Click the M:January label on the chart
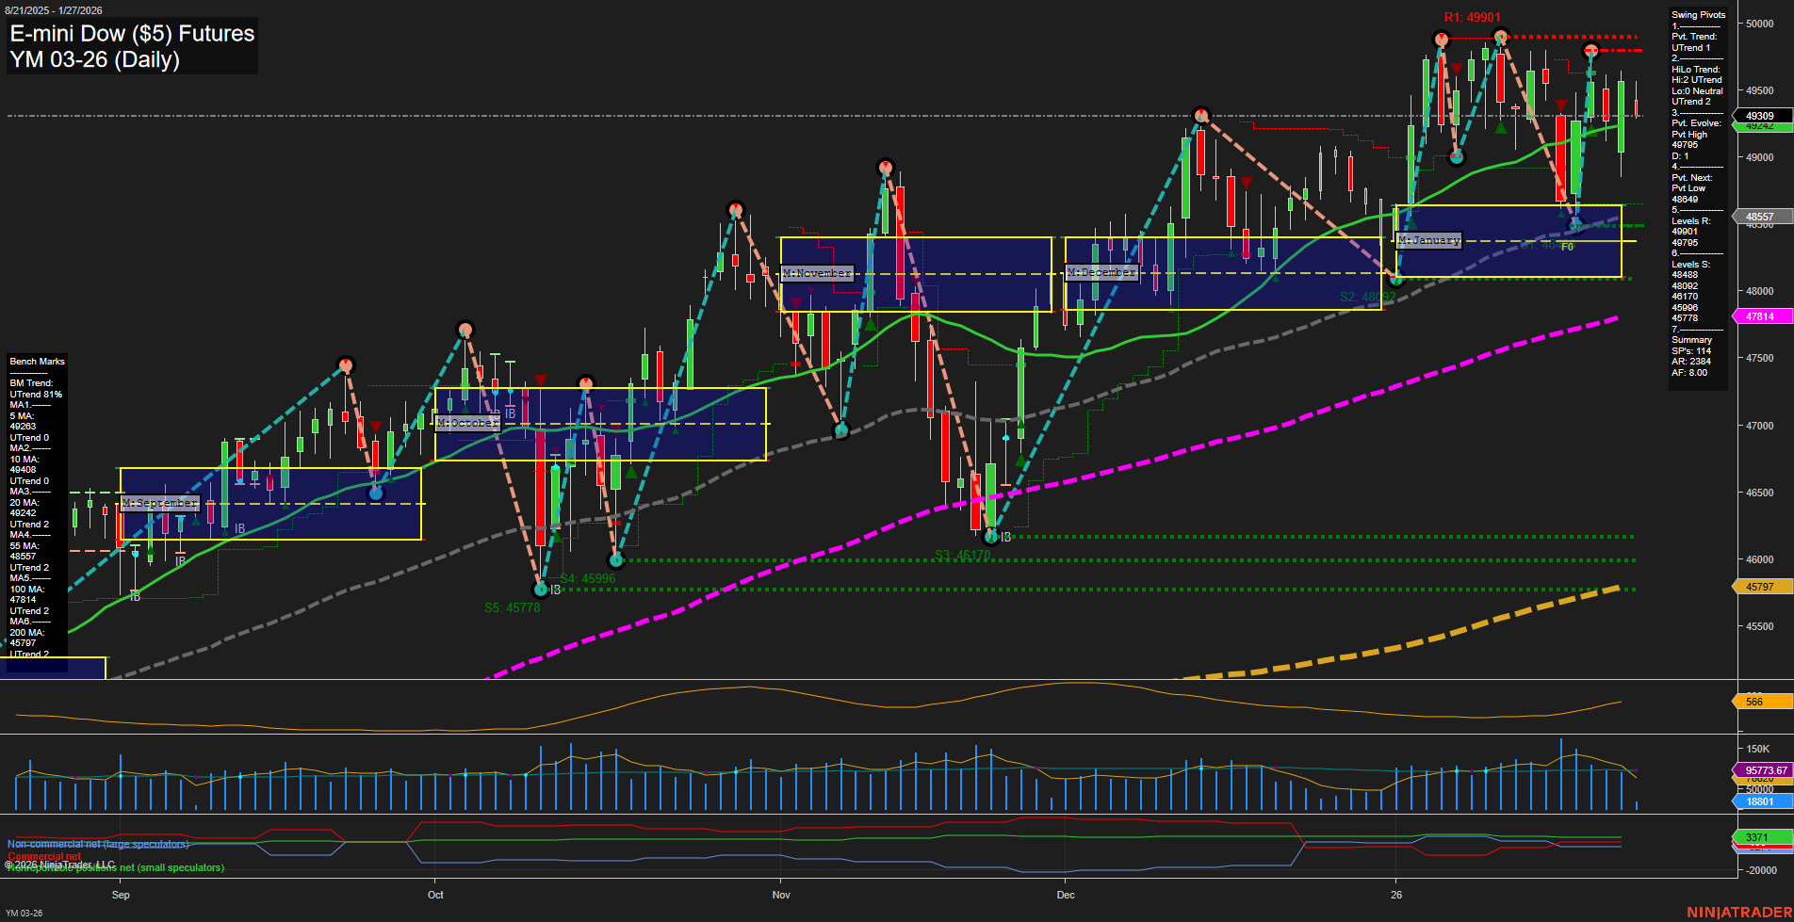Screen dimensions: 1794x922 tap(1428, 240)
